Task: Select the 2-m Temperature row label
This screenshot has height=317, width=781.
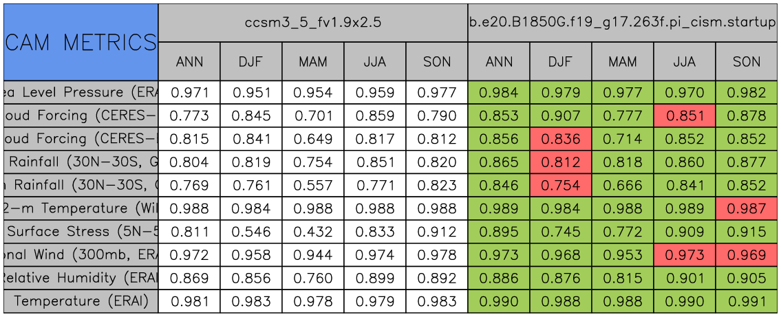Action: (81, 208)
